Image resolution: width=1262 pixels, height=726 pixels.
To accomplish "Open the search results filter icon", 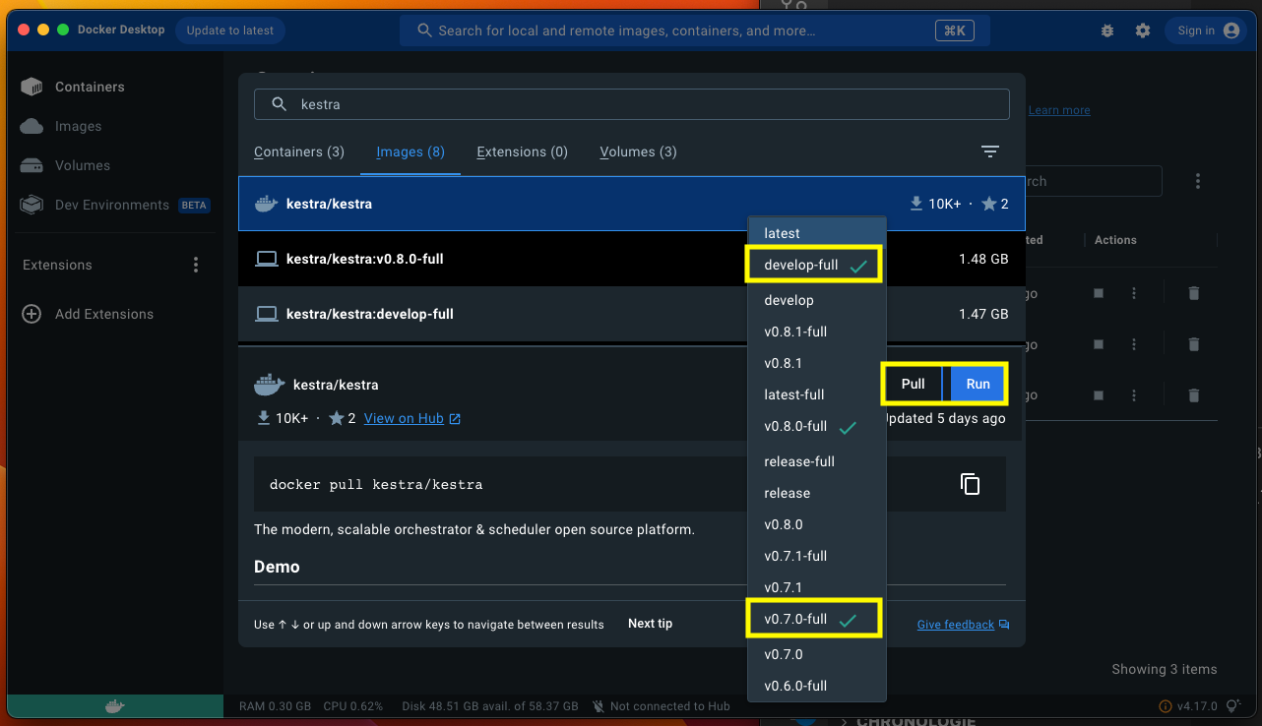I will pyautogui.click(x=989, y=151).
